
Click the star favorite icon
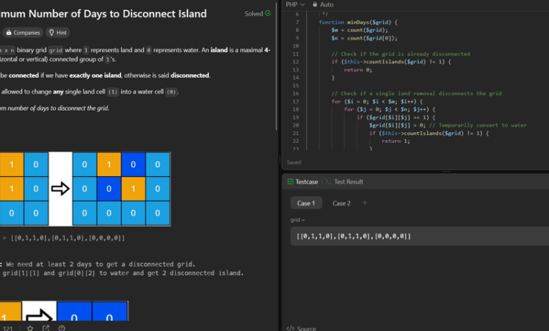coord(30,328)
